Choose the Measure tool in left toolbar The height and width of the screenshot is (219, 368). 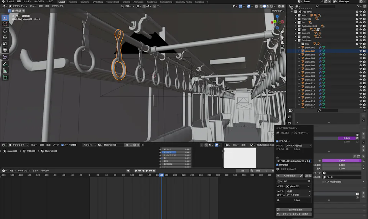(5, 70)
